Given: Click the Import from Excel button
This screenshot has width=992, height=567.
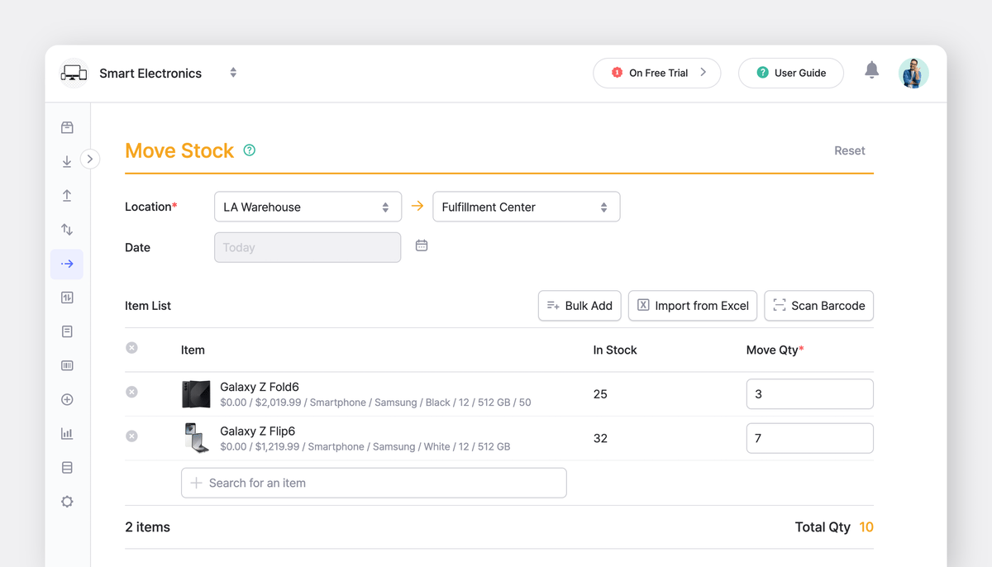Looking at the screenshot, I should 693,306.
